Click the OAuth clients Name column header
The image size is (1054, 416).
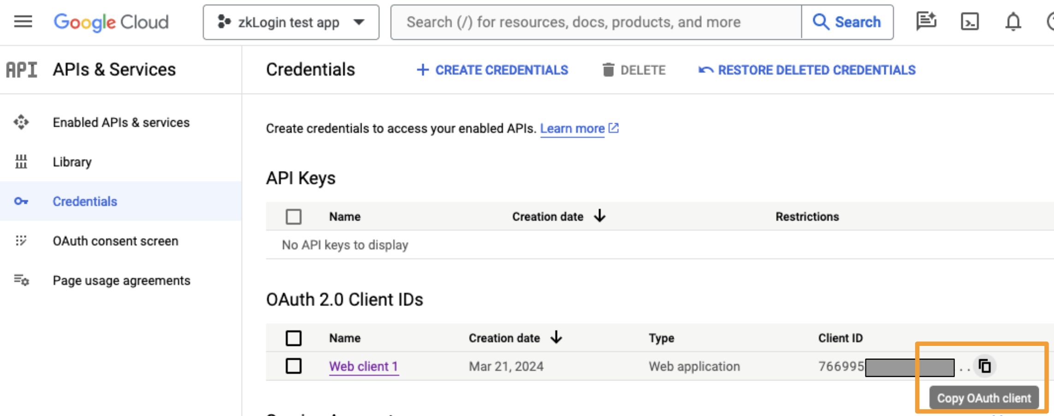pos(345,338)
